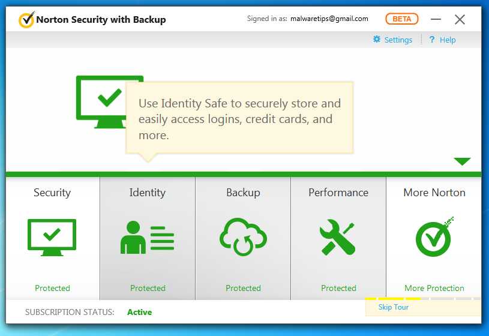Screen dimensions: 489x336
Task: Click the Help question mark icon
Action: [x=431, y=40]
